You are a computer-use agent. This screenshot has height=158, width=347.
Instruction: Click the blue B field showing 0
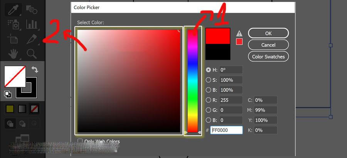(x=231, y=120)
